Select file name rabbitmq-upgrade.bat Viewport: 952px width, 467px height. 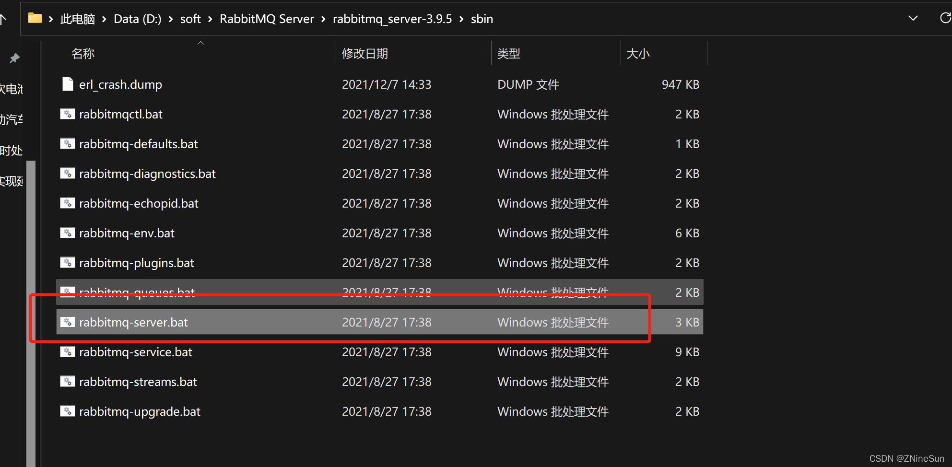pyautogui.click(x=140, y=411)
